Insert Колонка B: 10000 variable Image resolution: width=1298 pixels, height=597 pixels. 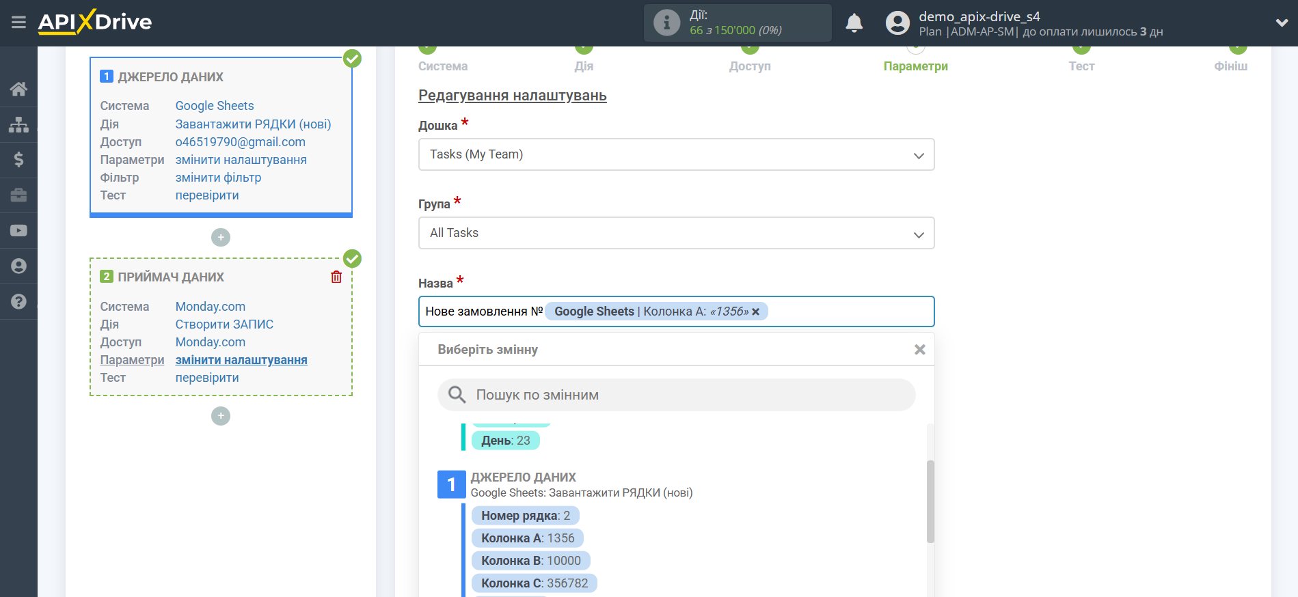[531, 561]
